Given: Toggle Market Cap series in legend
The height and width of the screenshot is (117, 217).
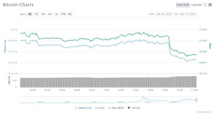Looking at the screenshot, I should click(83, 108).
